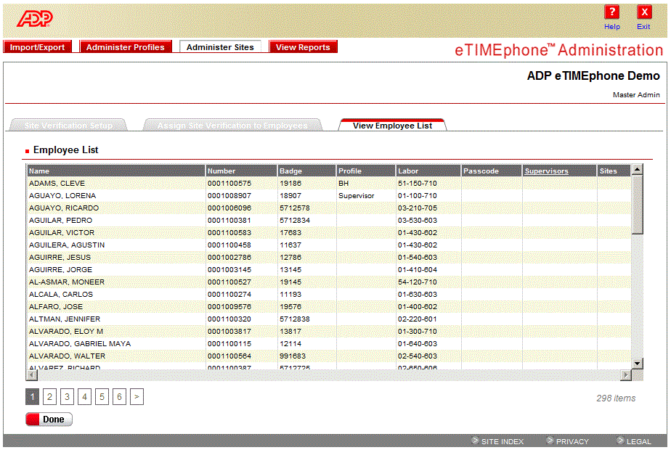Click the Number column header
Image resolution: width=671 pixels, height=450 pixels.
[241, 171]
